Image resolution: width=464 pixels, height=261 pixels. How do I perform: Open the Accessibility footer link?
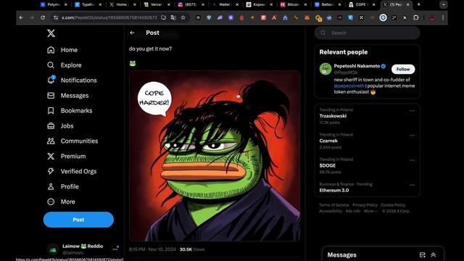pyautogui.click(x=331, y=211)
